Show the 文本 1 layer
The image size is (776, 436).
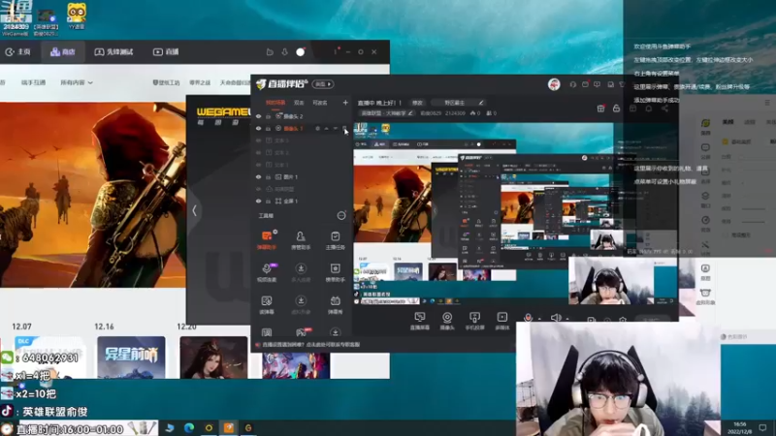pos(258,165)
